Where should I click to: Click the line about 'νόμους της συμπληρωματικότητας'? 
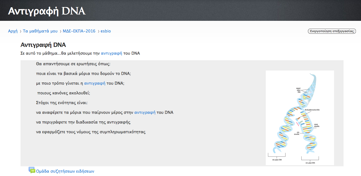[x=91, y=132]
